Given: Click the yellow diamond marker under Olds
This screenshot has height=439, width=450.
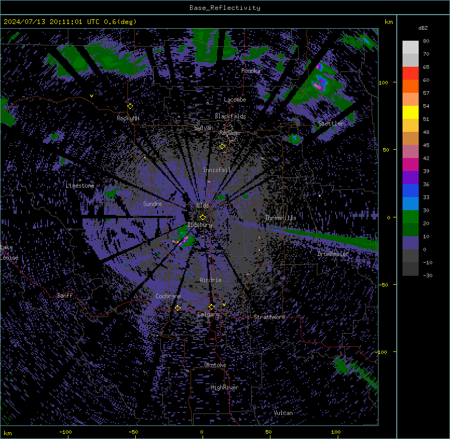Looking at the screenshot, I should pyautogui.click(x=203, y=217).
